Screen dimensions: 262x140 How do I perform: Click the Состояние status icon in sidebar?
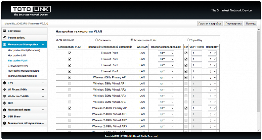(4, 31)
